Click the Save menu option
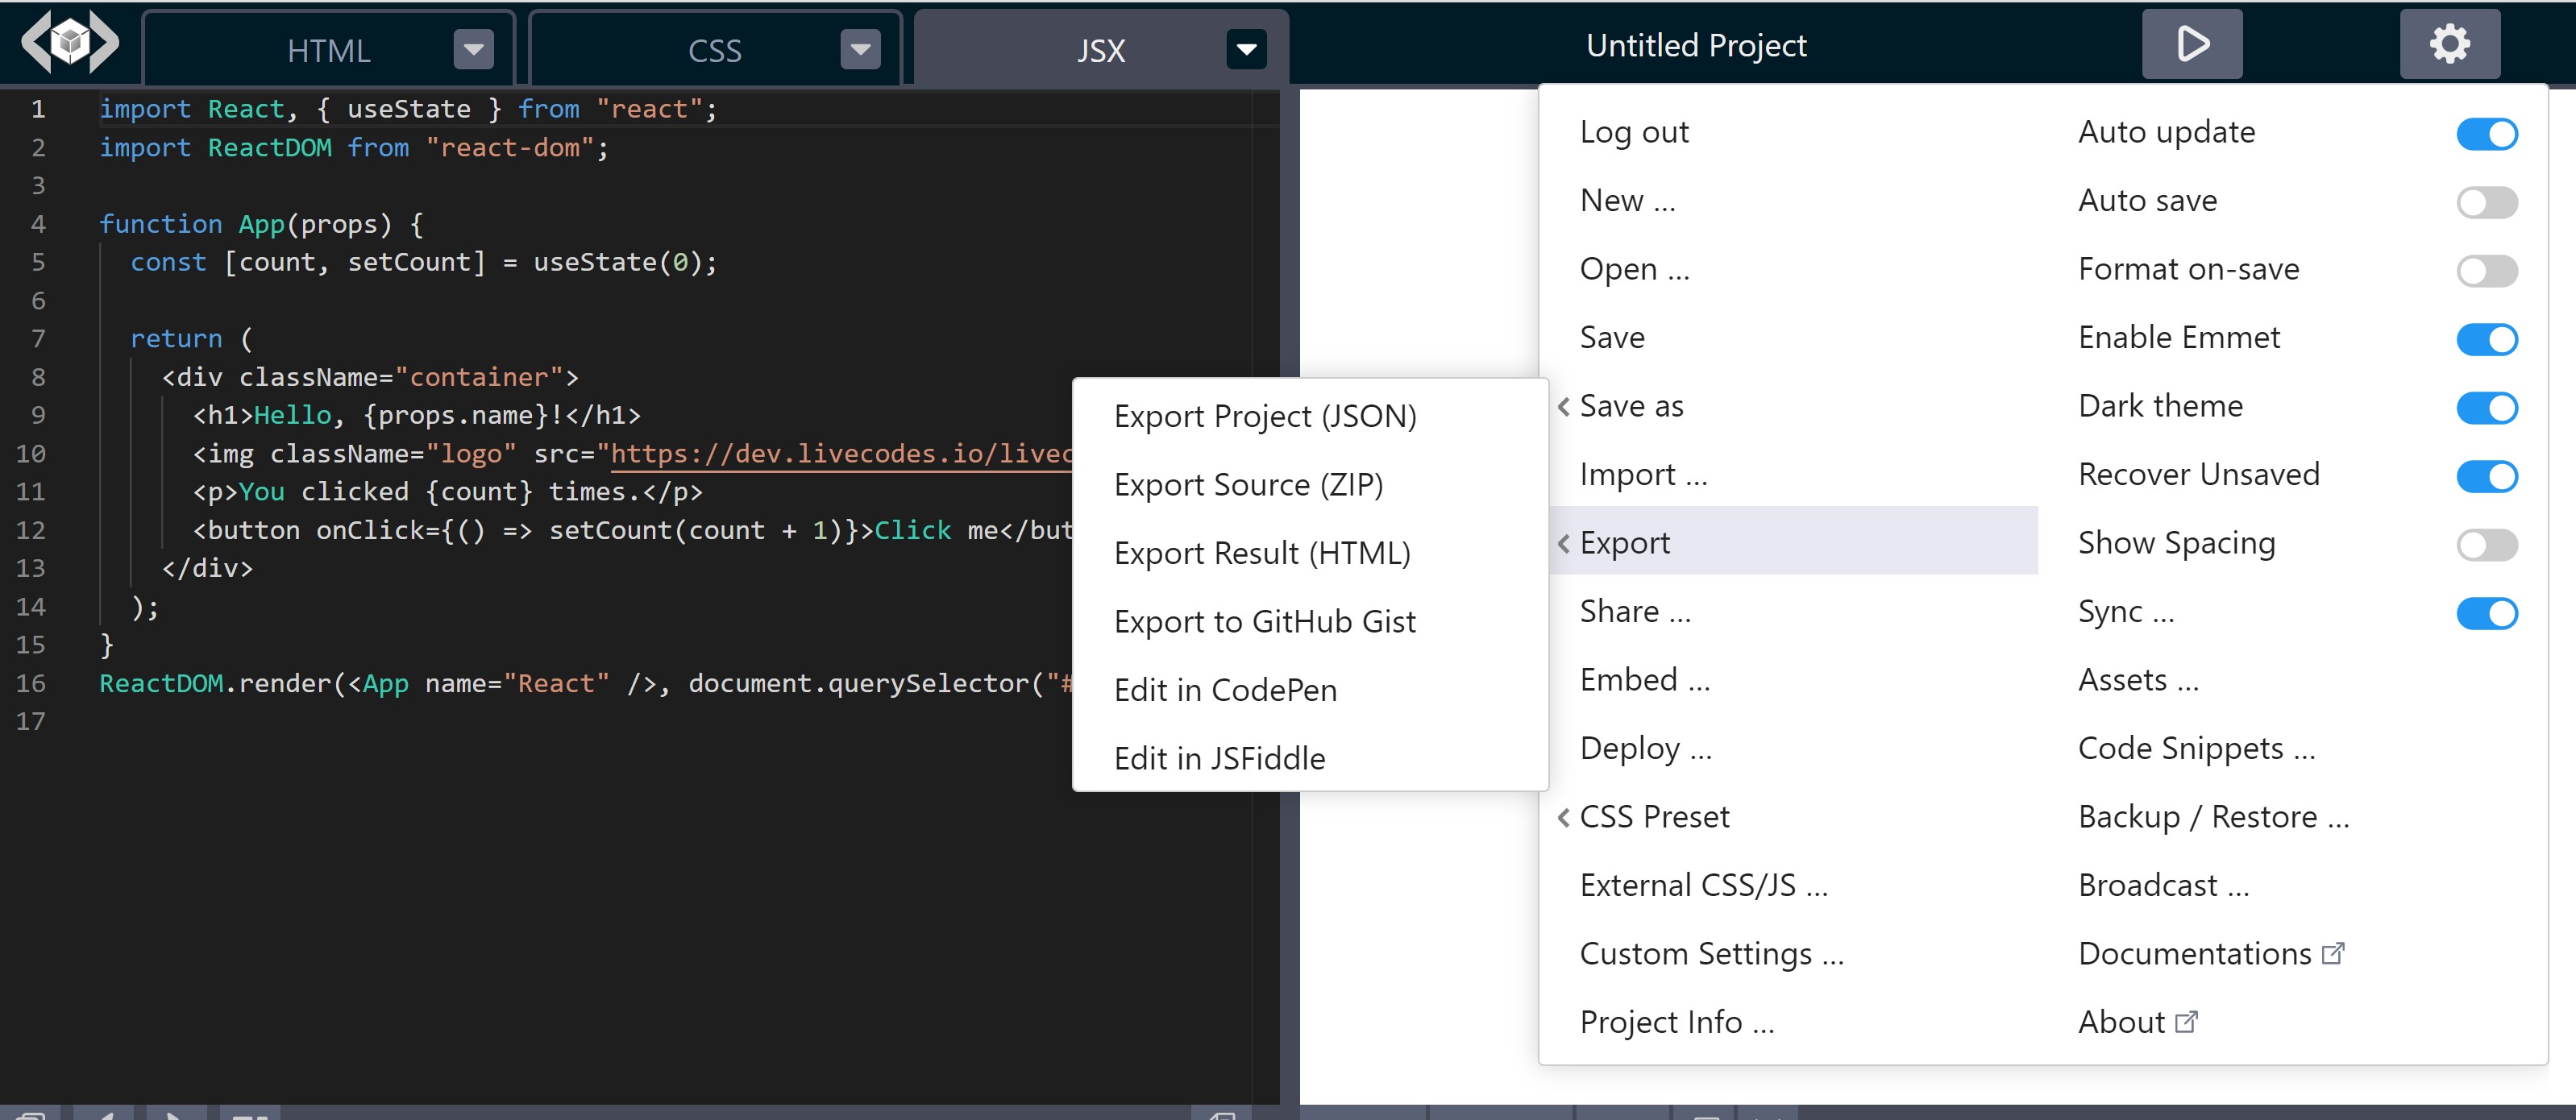Screen dimensions: 2576x1120 pyautogui.click(x=1613, y=337)
